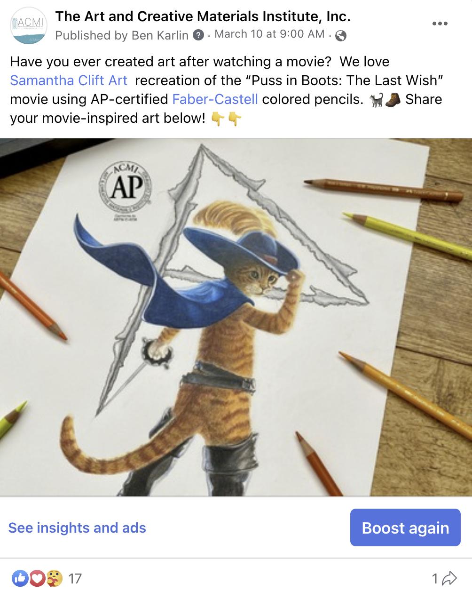Open The Art and Creative Materials Institute page name
472x591 pixels.
pyautogui.click(x=203, y=17)
